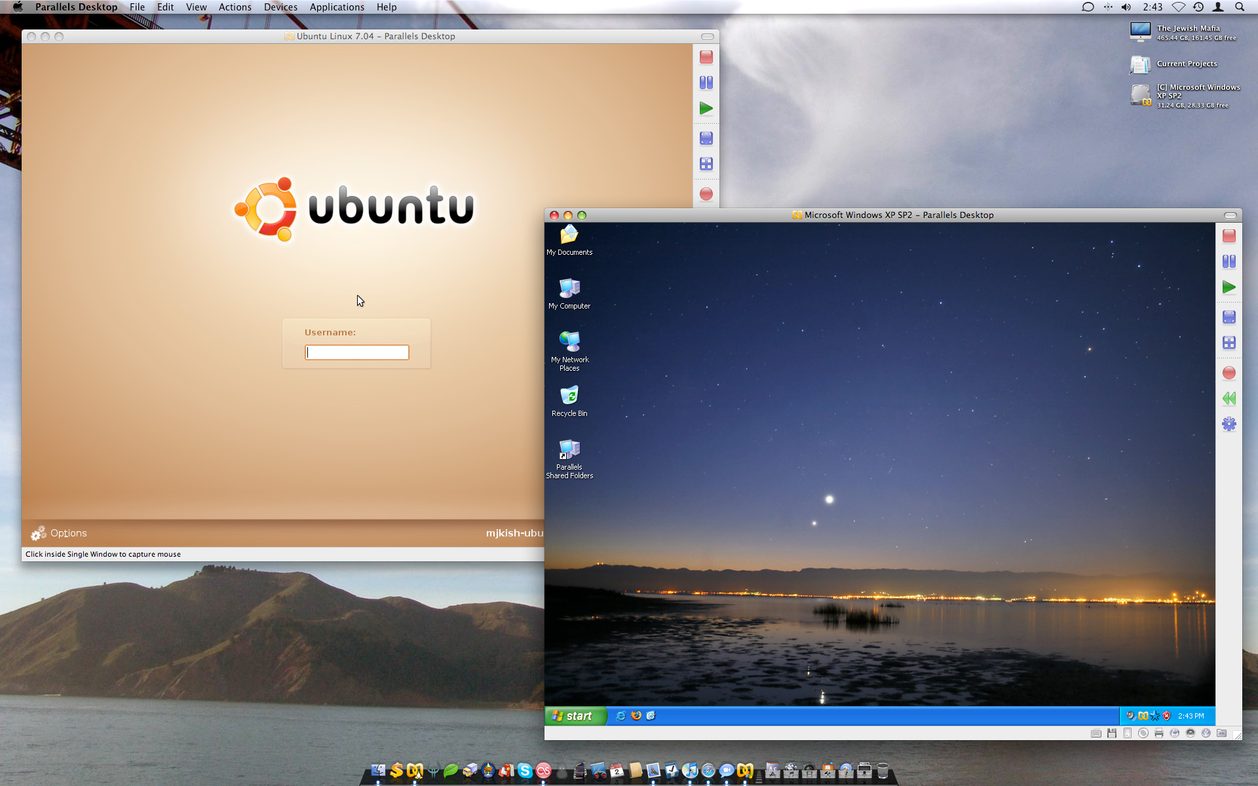
Task: Launch Skype from the Dock
Action: (x=525, y=770)
